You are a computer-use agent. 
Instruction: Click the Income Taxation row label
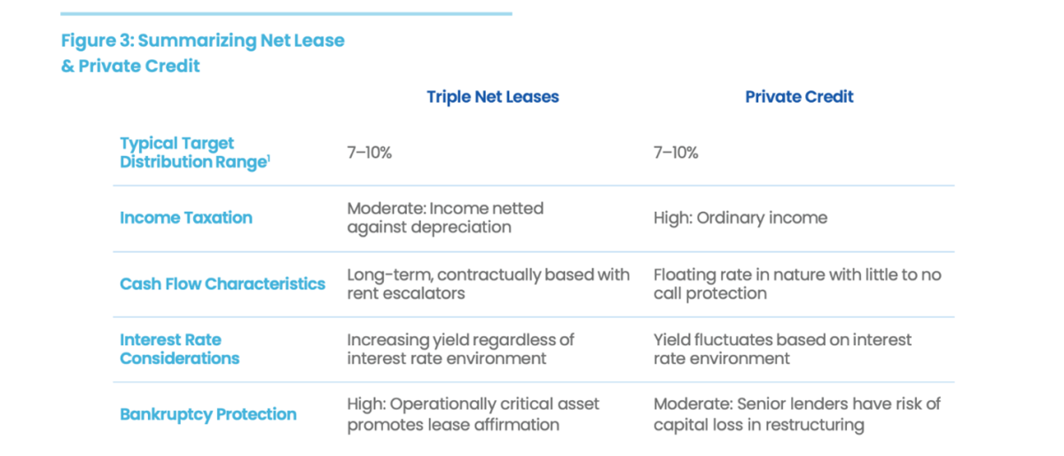pyautogui.click(x=186, y=217)
